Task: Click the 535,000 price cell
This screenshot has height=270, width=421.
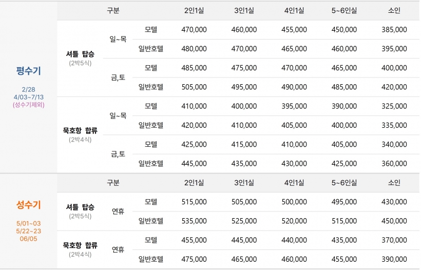Action: (194, 221)
